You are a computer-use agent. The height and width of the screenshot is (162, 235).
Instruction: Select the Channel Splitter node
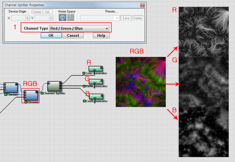(x=54, y=86)
